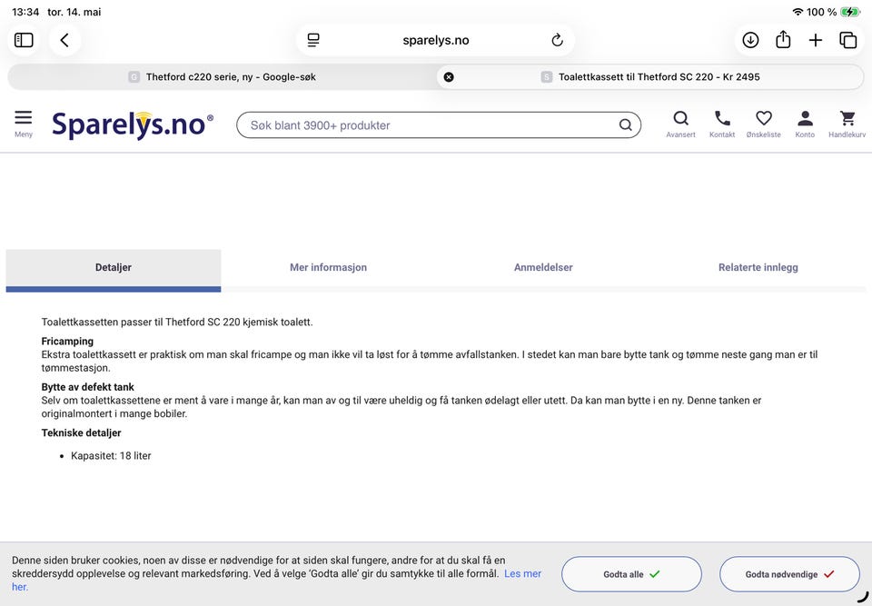Click the Wi-Fi status icon
The height and width of the screenshot is (606, 872).
[x=798, y=12]
